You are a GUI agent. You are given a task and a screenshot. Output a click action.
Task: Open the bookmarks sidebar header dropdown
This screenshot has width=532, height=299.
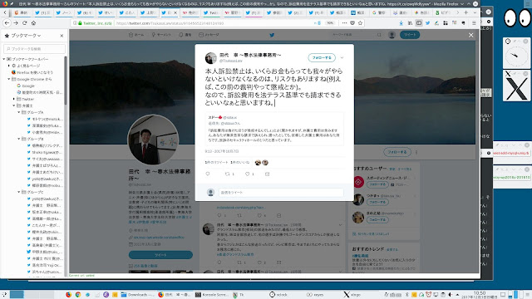click(26, 36)
